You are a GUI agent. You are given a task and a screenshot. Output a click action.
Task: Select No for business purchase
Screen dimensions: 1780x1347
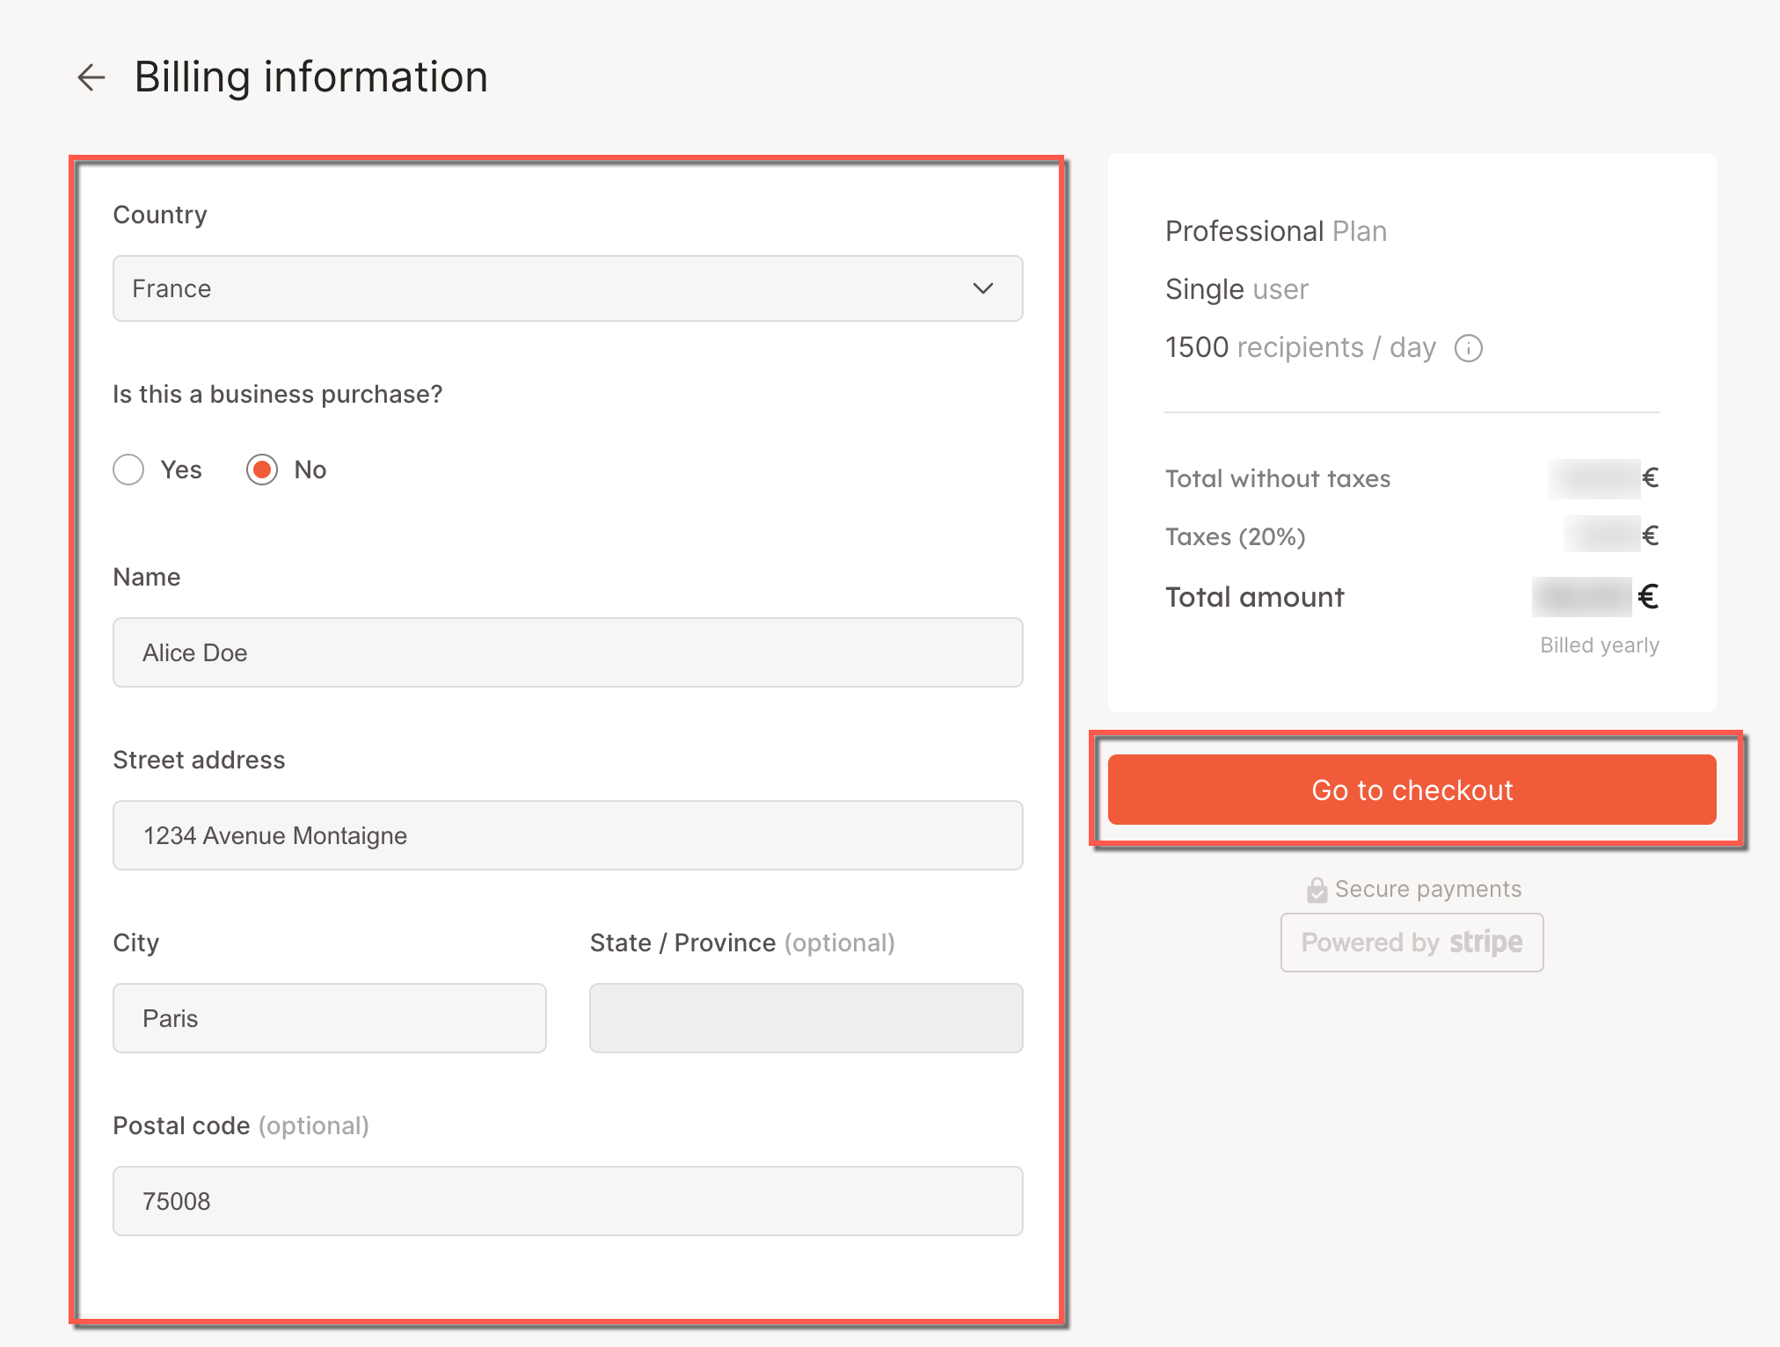tap(262, 470)
